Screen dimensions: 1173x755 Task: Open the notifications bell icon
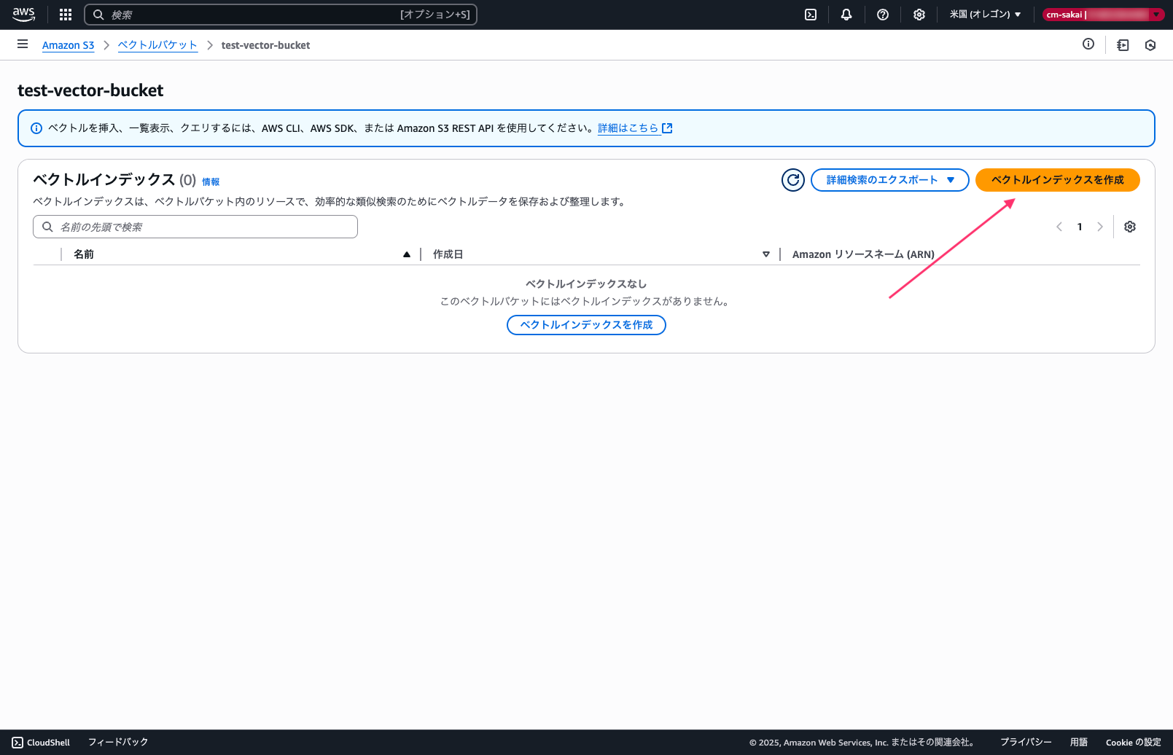point(846,15)
